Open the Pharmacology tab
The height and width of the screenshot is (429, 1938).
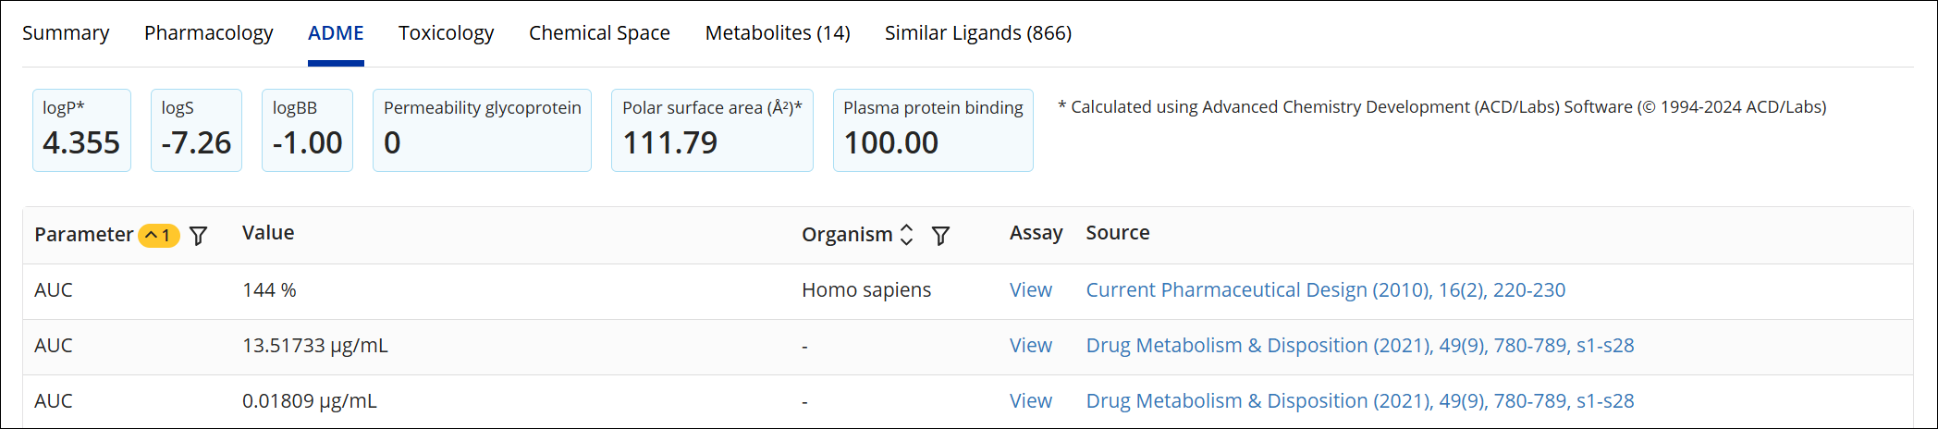[208, 33]
